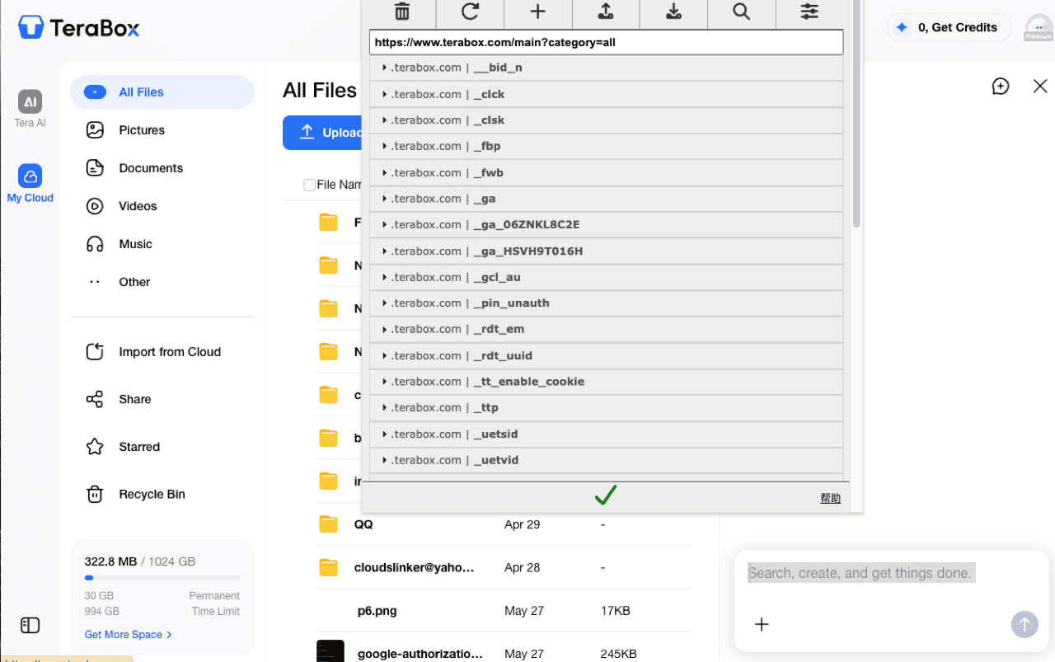Import cookies using the upload arrow icon
Screen dimensions: 1055x662
pyautogui.click(x=606, y=12)
